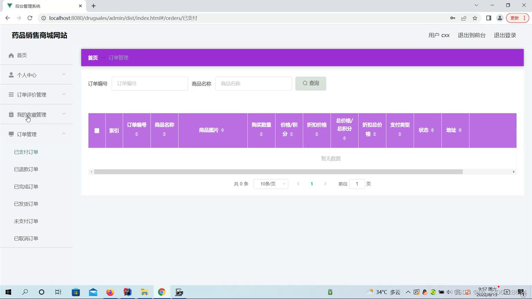
Task: Click the 更新 Chrome update button
Action: tap(517, 18)
